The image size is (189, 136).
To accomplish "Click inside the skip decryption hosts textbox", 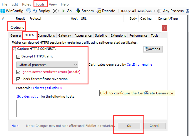I will (90, 108).
